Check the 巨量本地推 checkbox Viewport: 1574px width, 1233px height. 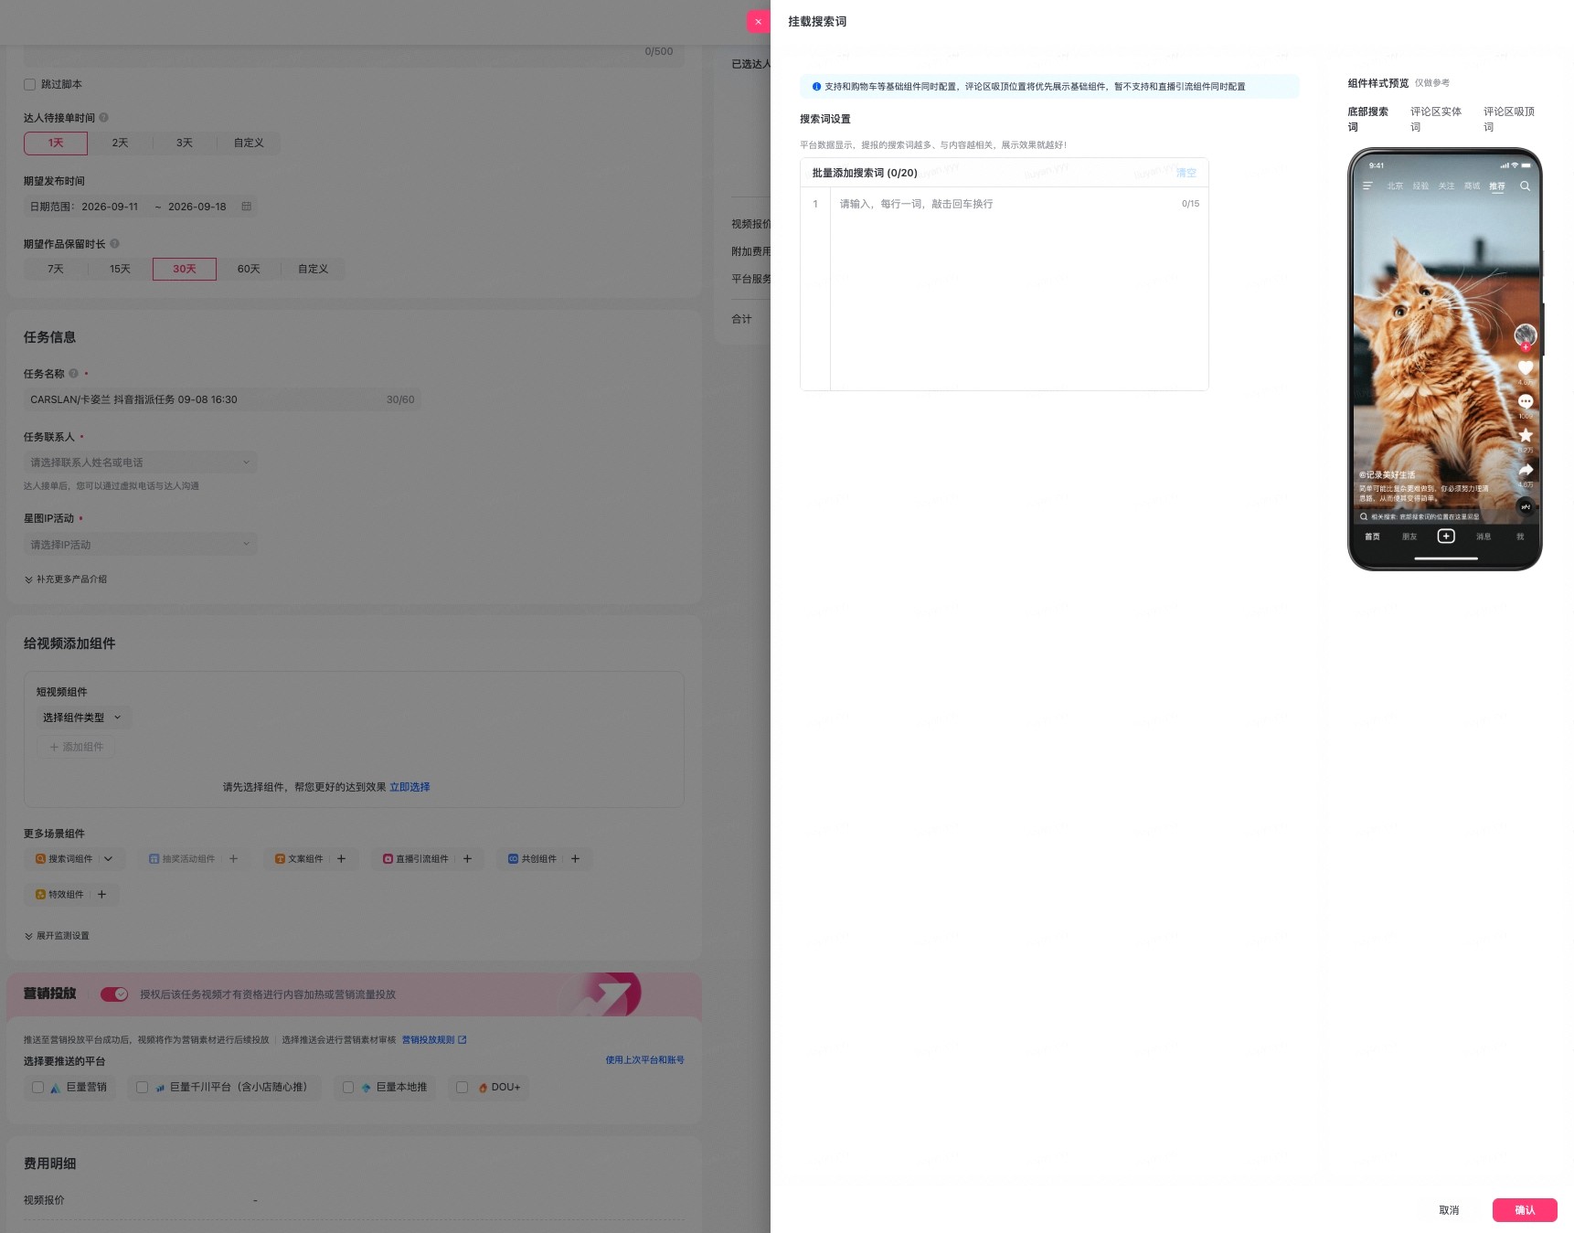[x=348, y=1088]
